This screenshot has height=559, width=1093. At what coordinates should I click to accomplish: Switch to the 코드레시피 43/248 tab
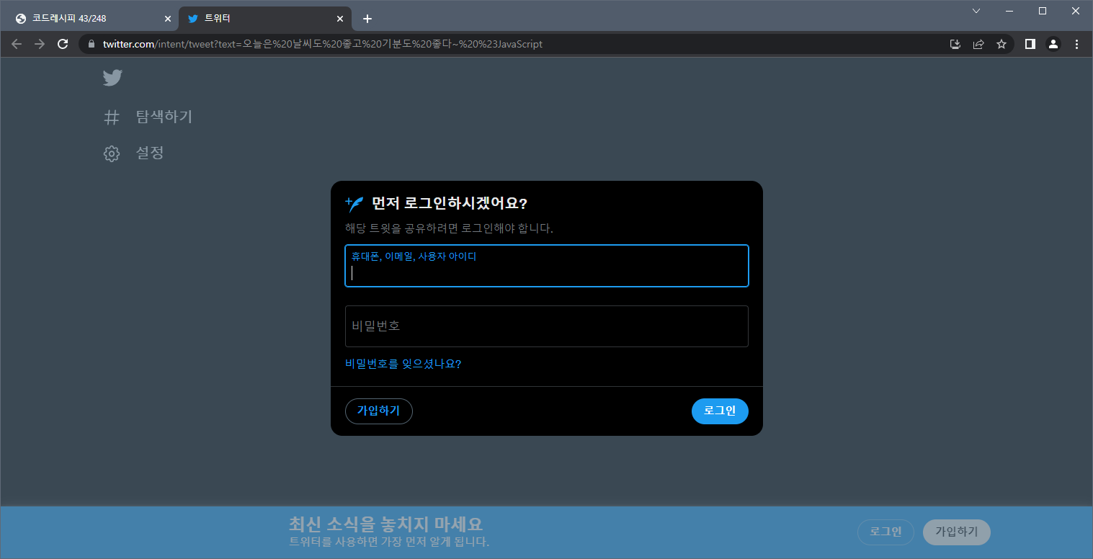(x=92, y=19)
